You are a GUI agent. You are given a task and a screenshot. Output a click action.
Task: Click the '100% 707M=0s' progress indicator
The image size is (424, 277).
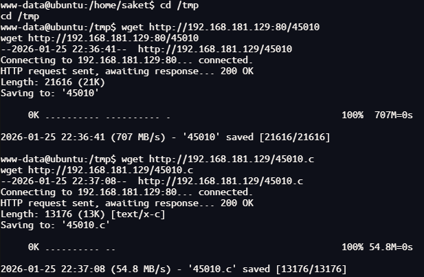point(377,115)
